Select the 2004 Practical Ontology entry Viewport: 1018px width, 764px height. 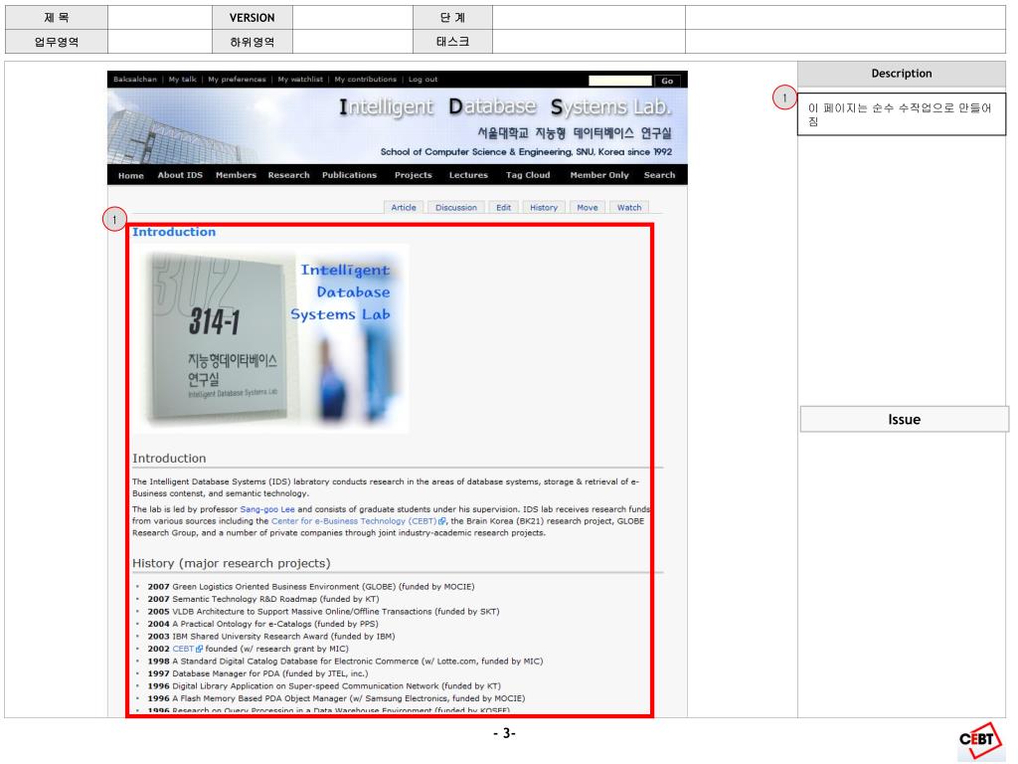[262, 624]
